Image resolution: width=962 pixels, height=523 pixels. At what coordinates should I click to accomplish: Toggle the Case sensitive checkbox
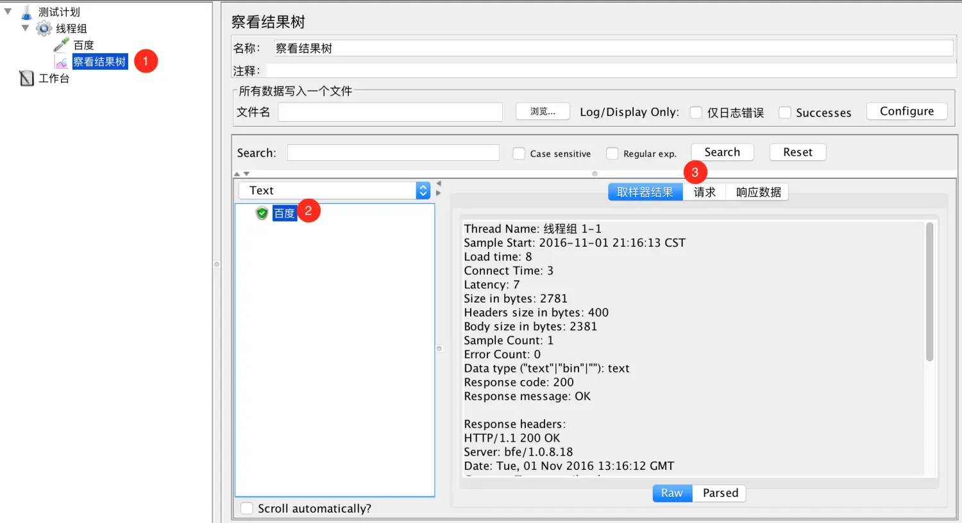point(519,153)
